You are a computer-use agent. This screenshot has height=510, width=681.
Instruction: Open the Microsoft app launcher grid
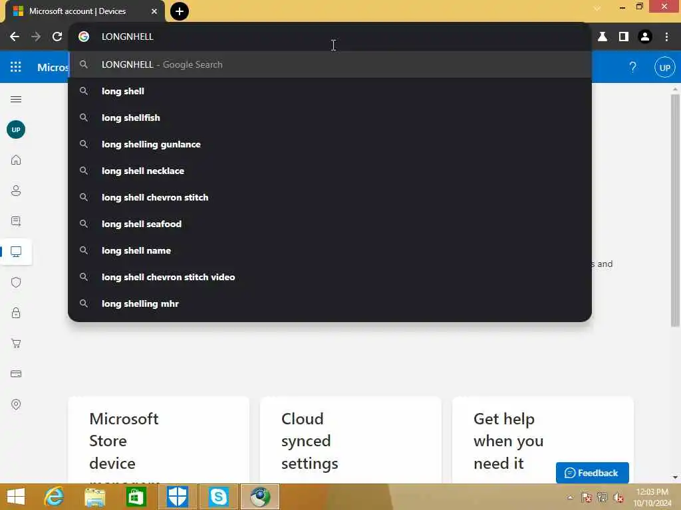coord(16,67)
